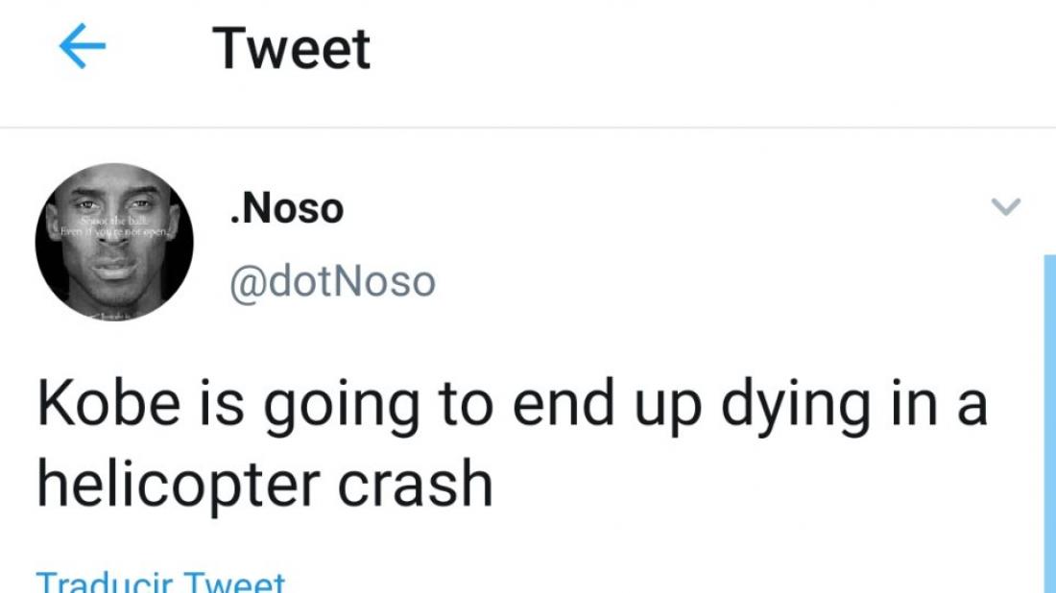Open the .Noso display name

pos(287,208)
